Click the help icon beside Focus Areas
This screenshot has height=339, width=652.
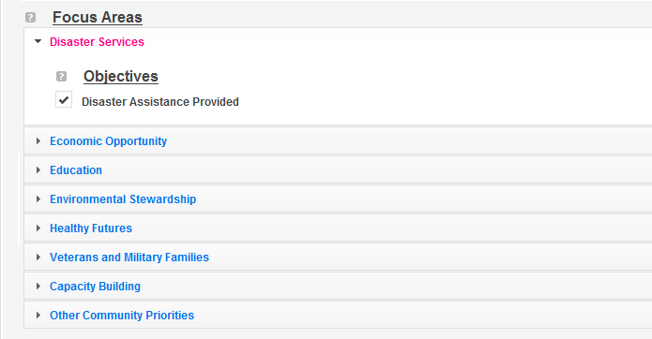click(30, 18)
